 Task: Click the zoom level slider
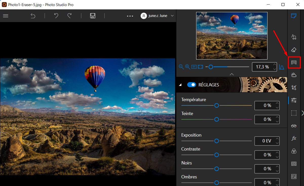click(x=227, y=67)
